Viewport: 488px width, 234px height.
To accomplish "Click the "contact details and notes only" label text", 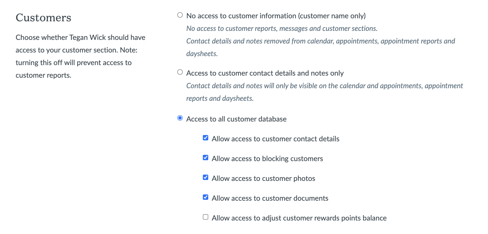I will pyautogui.click(x=265, y=73).
